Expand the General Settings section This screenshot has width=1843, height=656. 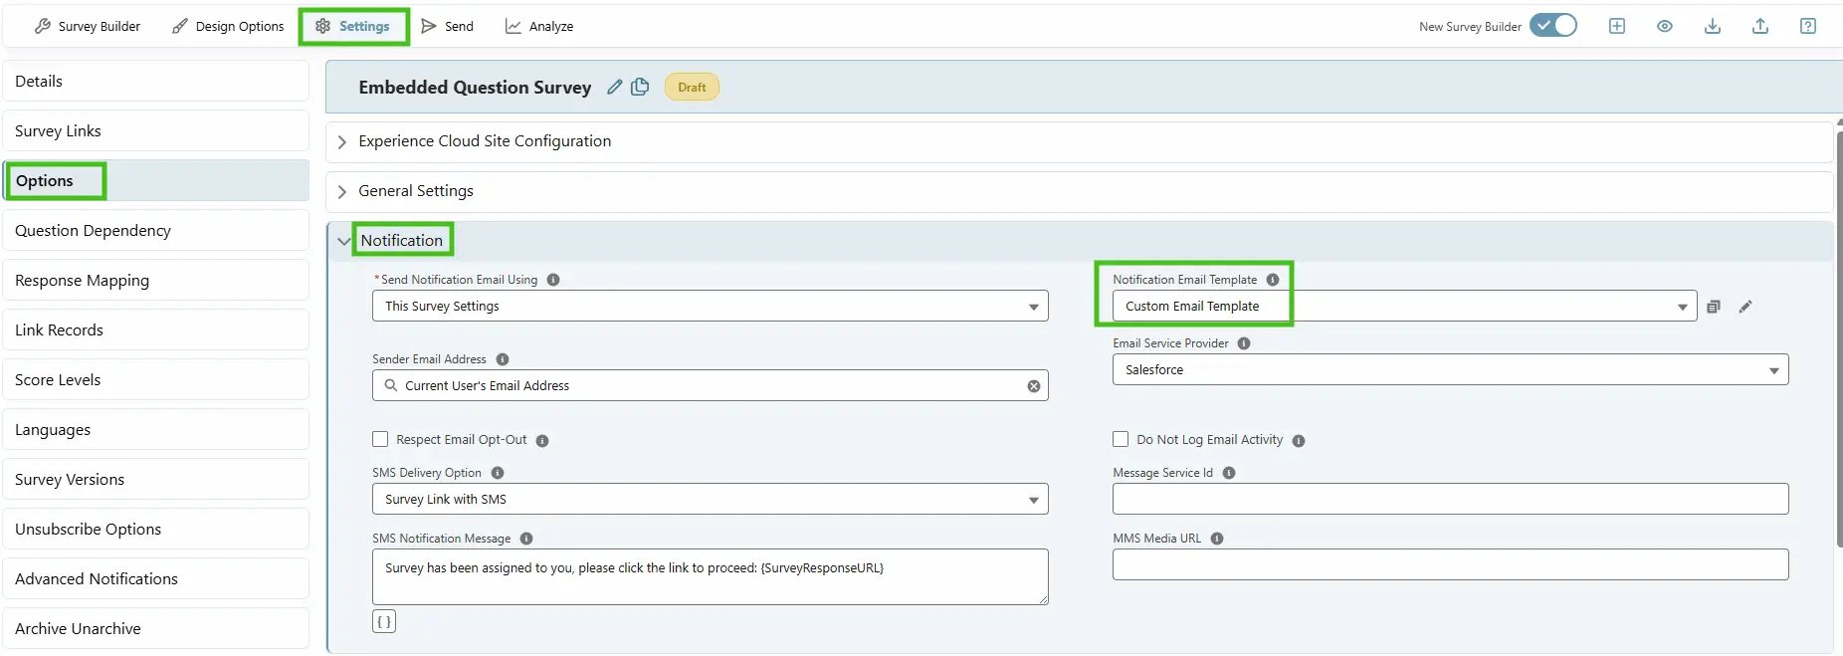(1079, 191)
